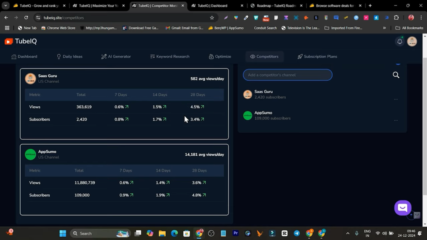Open the bookmarks apps grid icon
The image size is (427, 240).
tap(7, 28)
